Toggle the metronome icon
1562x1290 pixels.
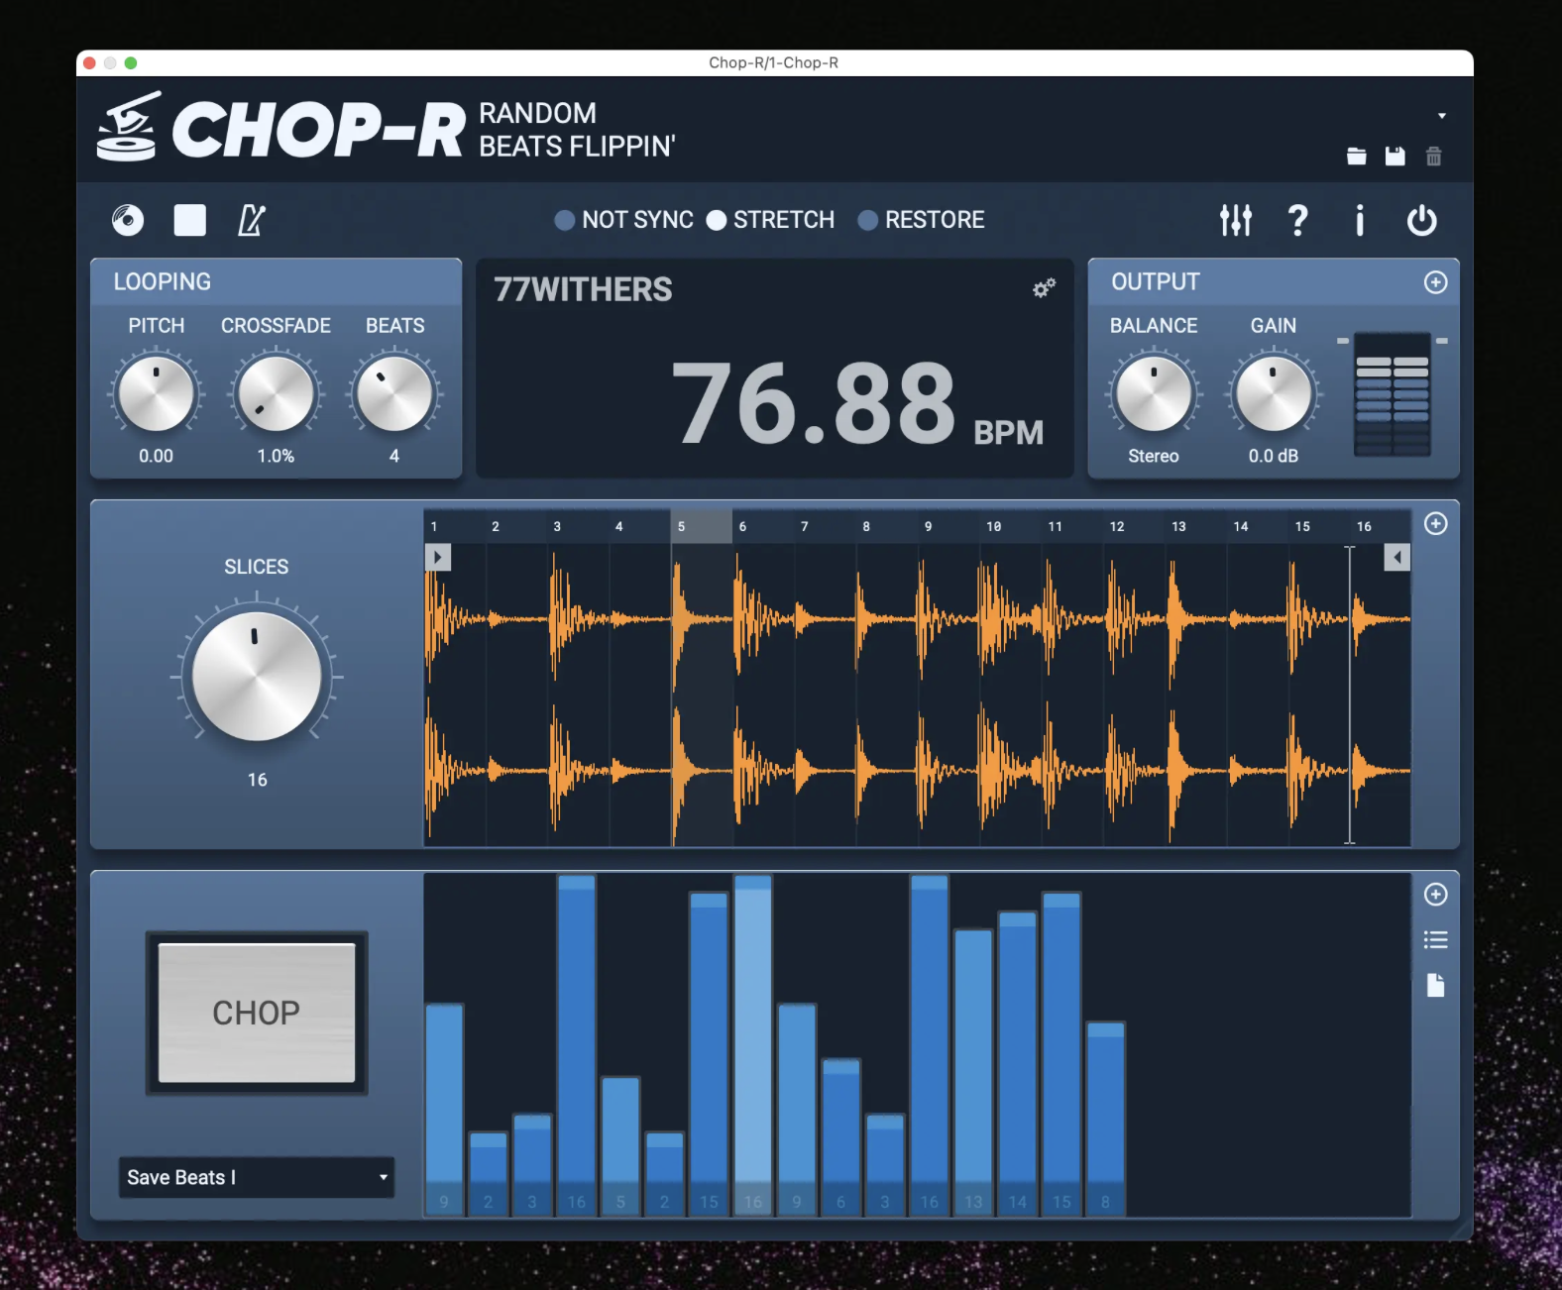[252, 220]
